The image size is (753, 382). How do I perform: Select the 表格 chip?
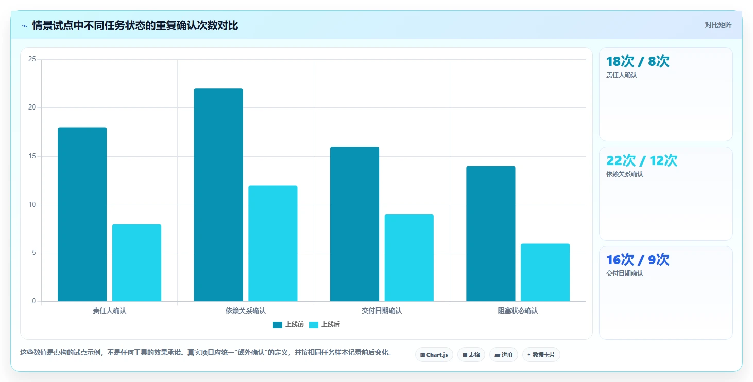click(x=471, y=355)
